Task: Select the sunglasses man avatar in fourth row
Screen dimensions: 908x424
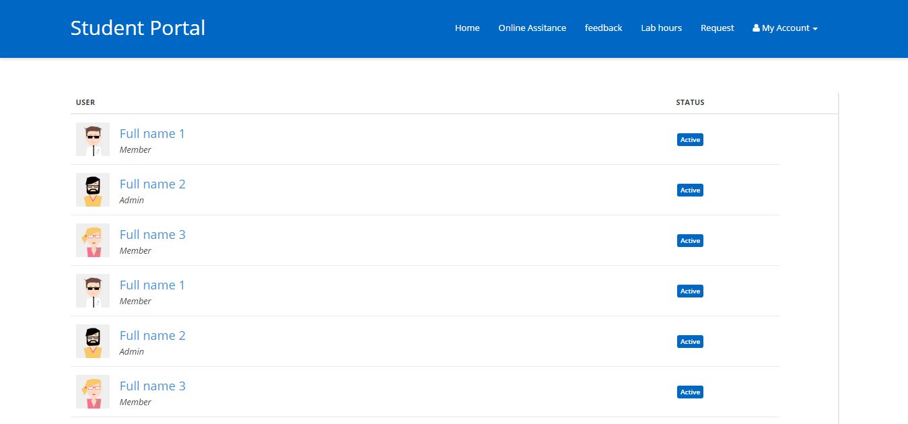Action: click(93, 291)
